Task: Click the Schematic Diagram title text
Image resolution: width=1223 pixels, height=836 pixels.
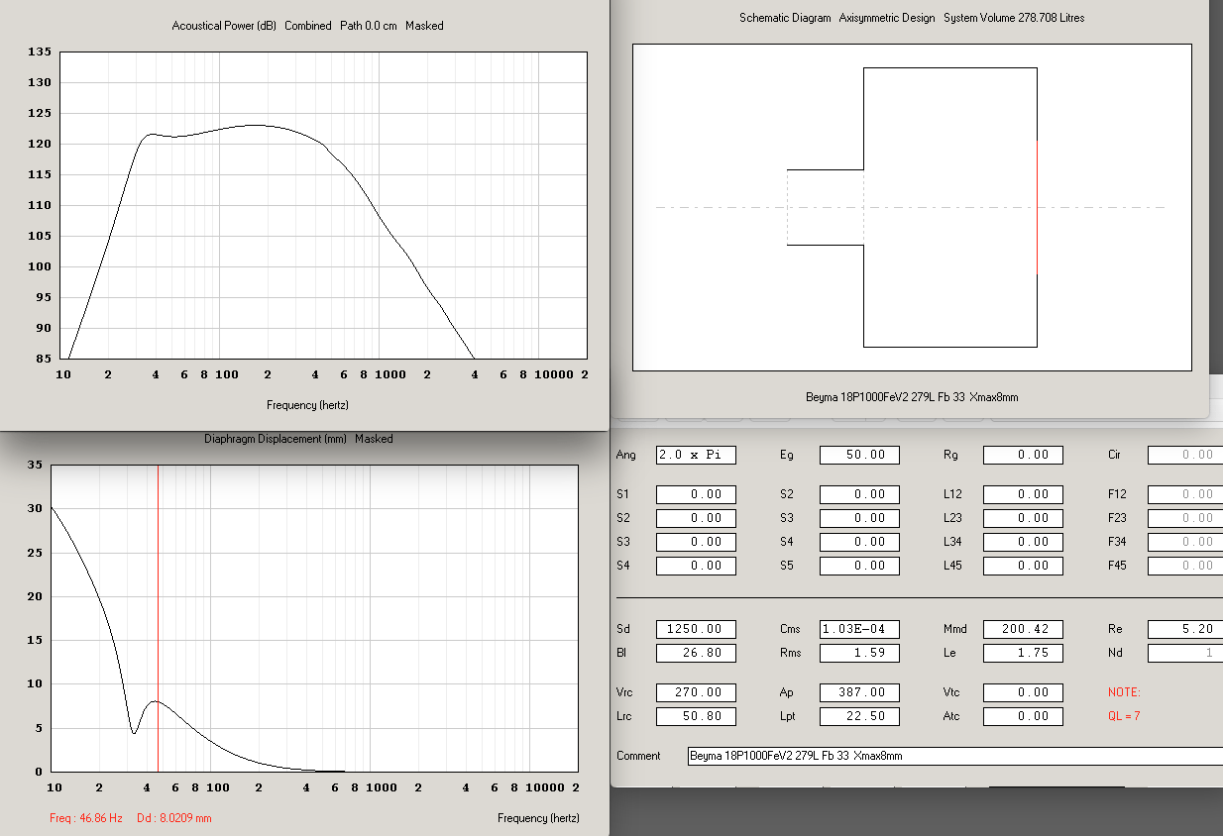Action: coord(912,18)
